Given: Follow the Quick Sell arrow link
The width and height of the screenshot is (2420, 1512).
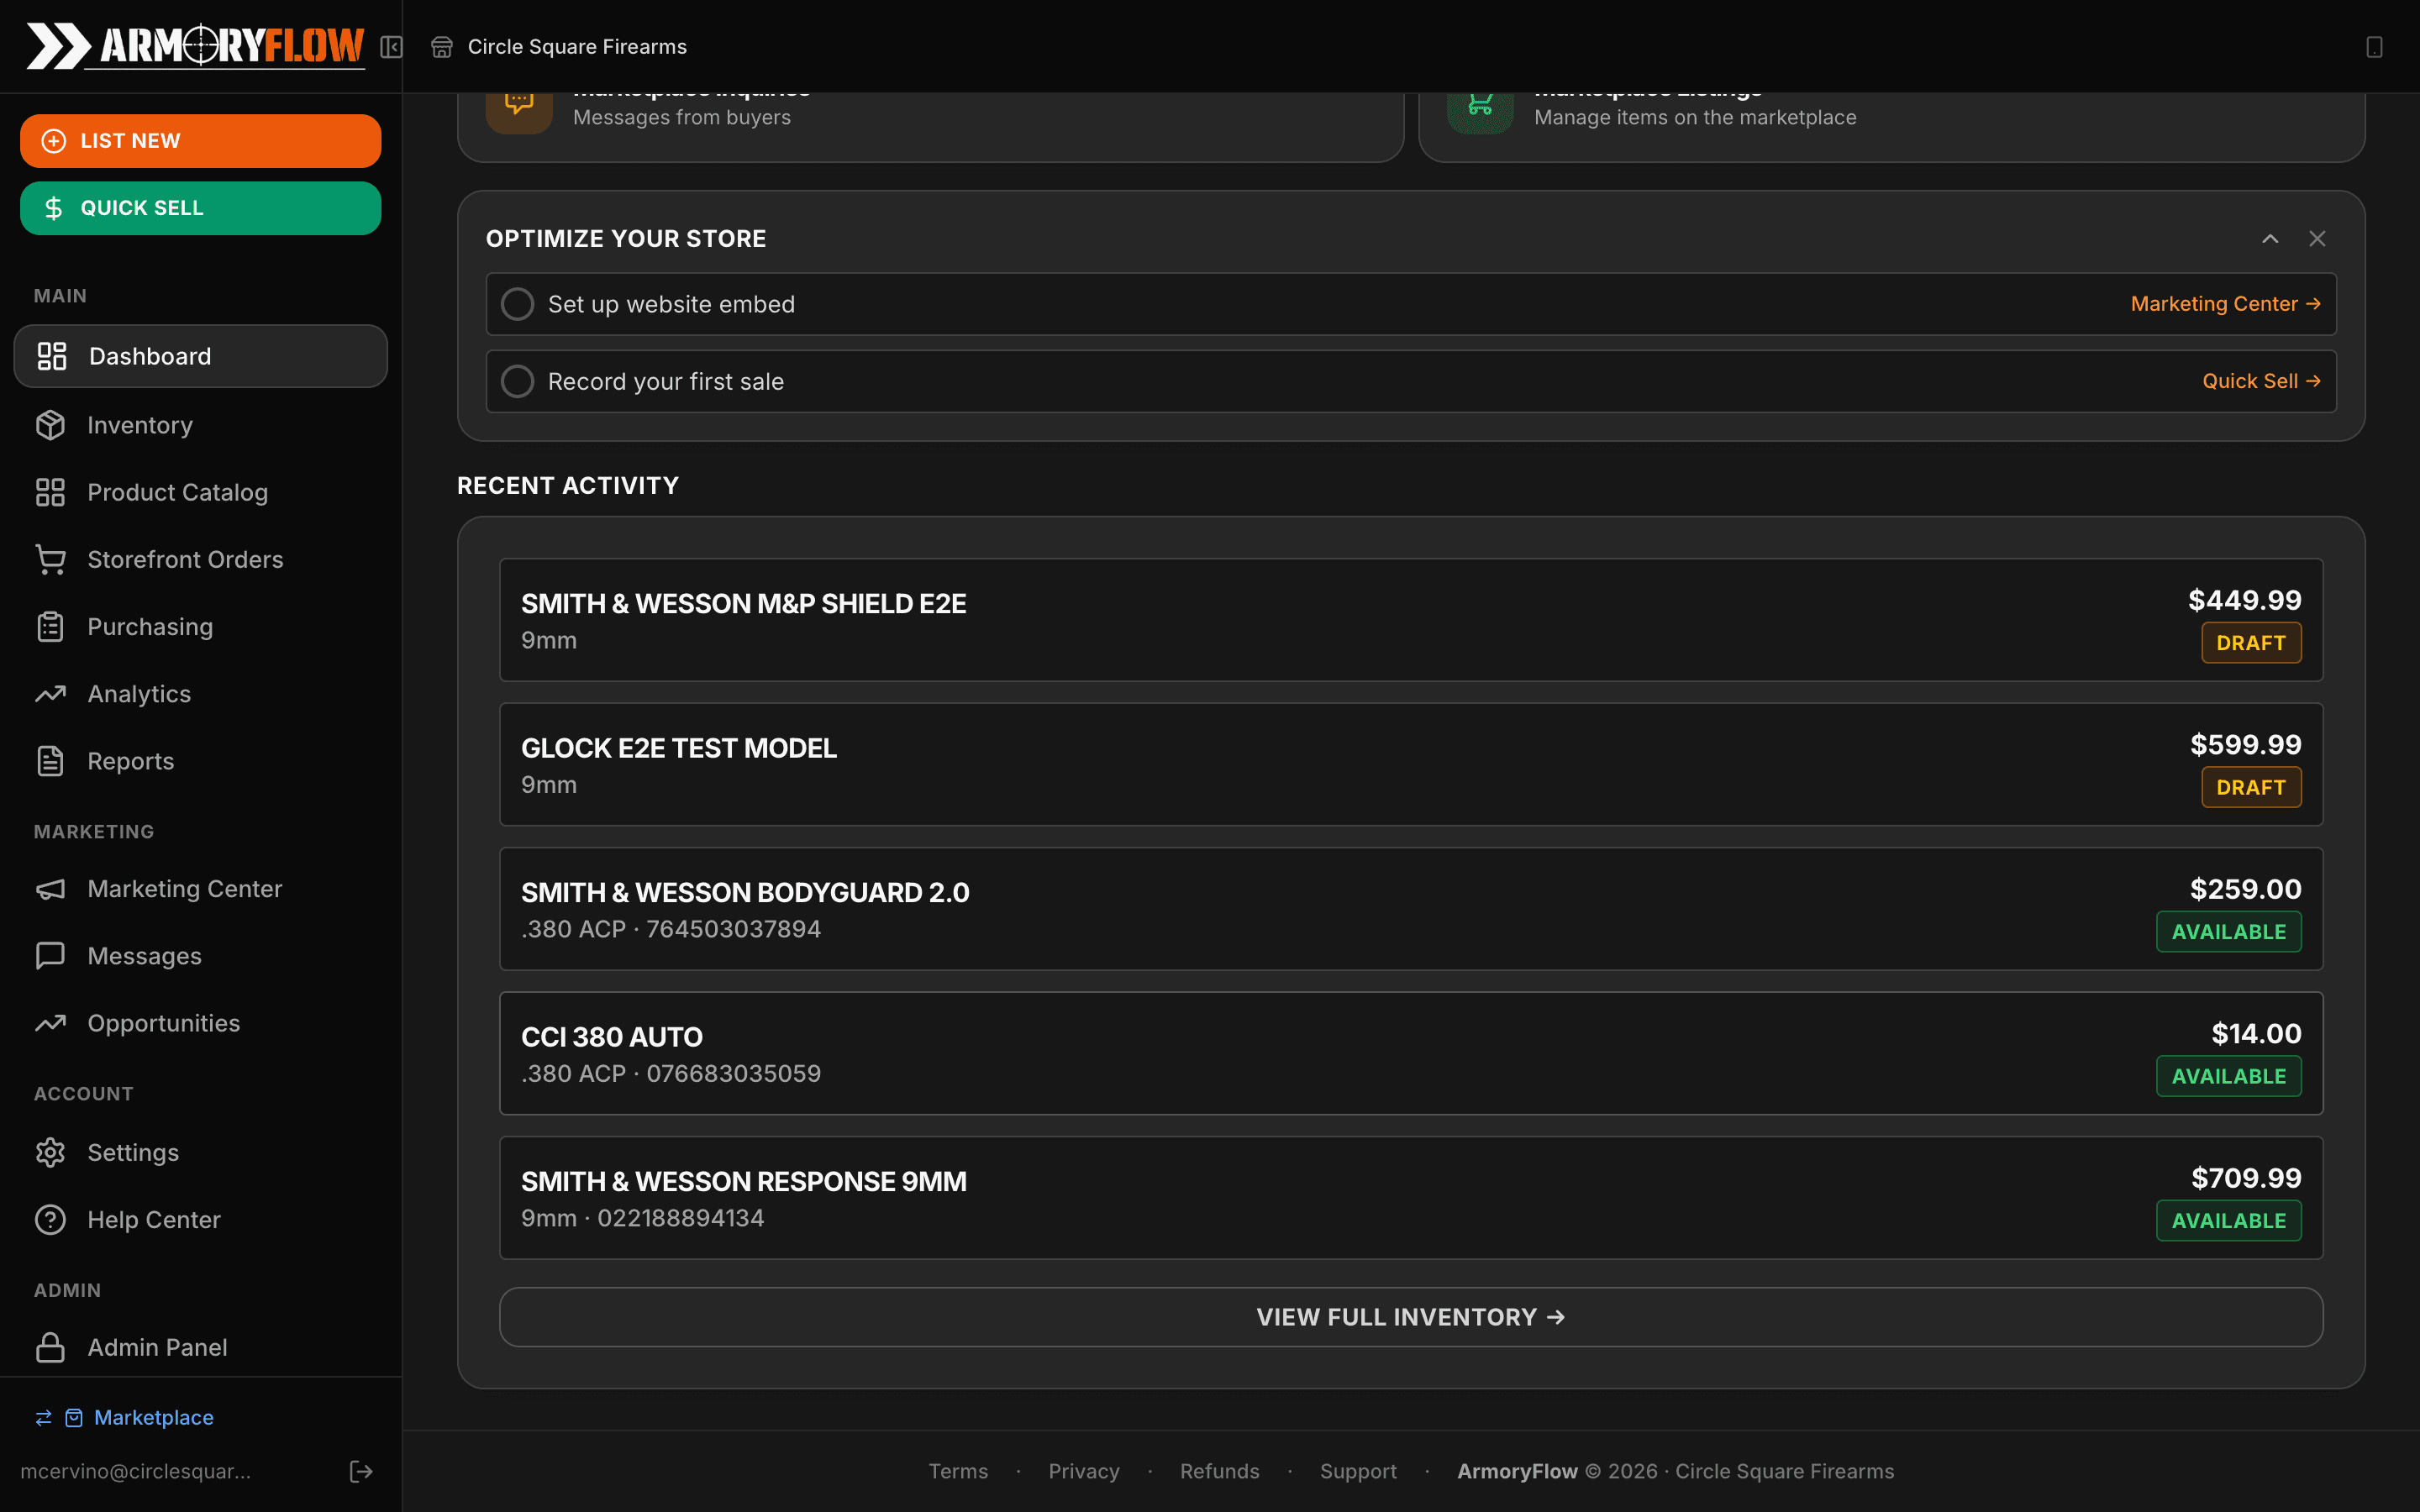Looking at the screenshot, I should click(2261, 381).
